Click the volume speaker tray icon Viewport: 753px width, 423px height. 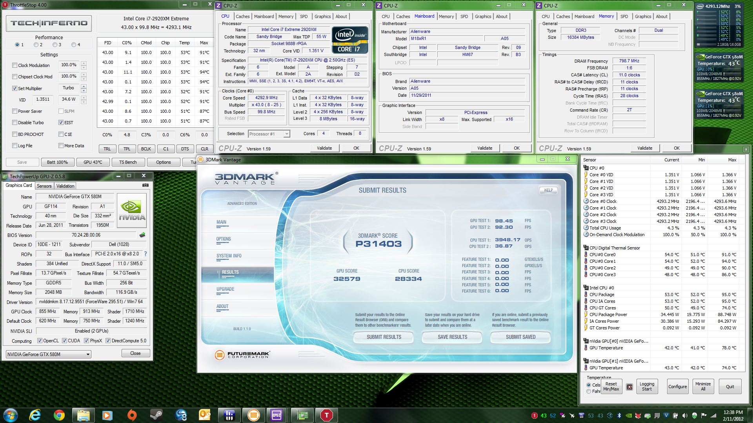tap(685, 416)
